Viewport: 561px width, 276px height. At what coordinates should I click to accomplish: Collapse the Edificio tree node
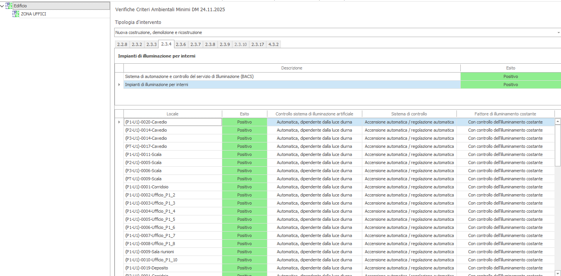[3, 6]
